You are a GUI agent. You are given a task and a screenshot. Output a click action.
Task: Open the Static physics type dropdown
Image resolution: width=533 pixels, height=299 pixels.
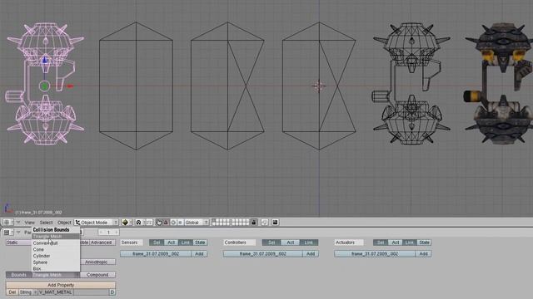point(18,243)
